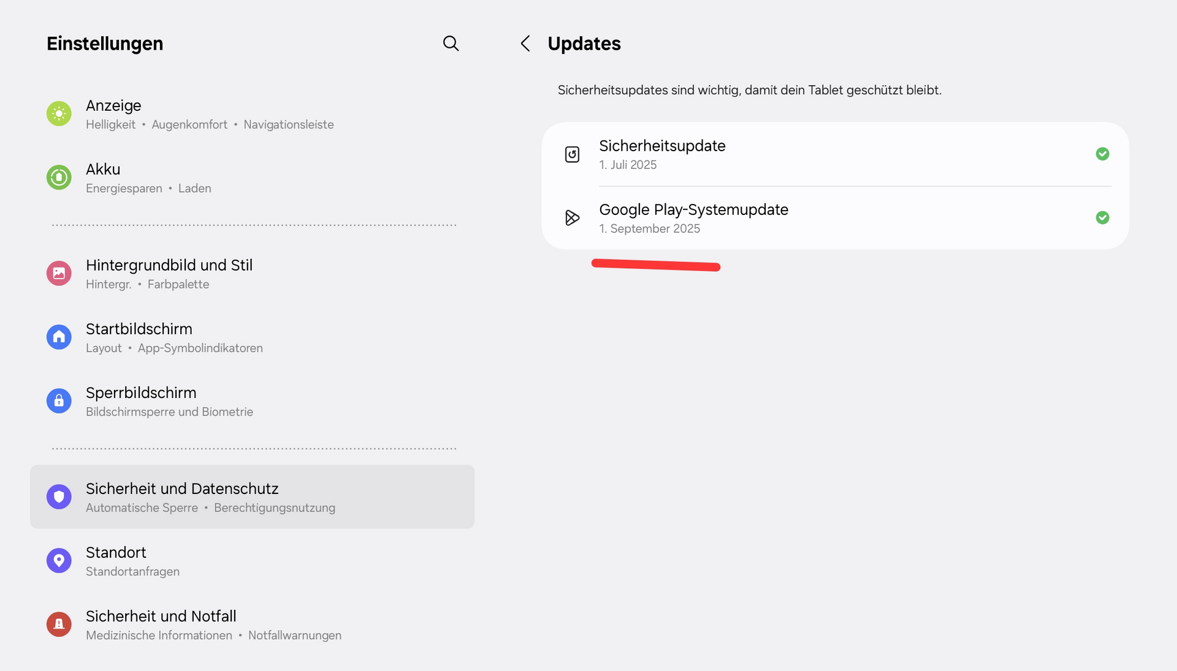Tap the Google Play-Systemupdate play icon
1177x671 pixels.
[x=572, y=218]
